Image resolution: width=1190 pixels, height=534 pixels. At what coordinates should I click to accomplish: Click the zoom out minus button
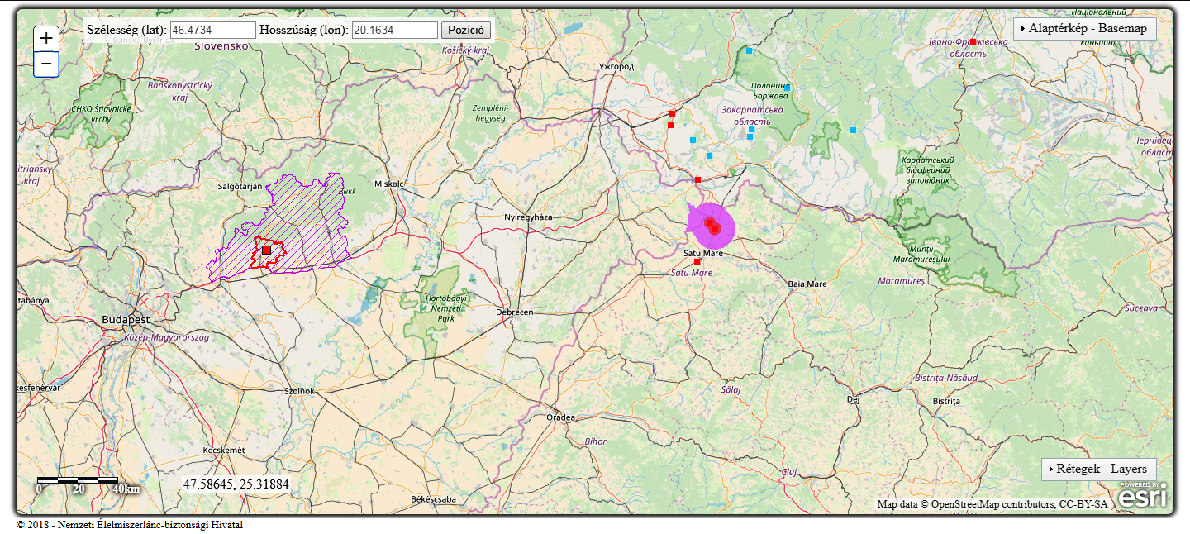(x=46, y=64)
